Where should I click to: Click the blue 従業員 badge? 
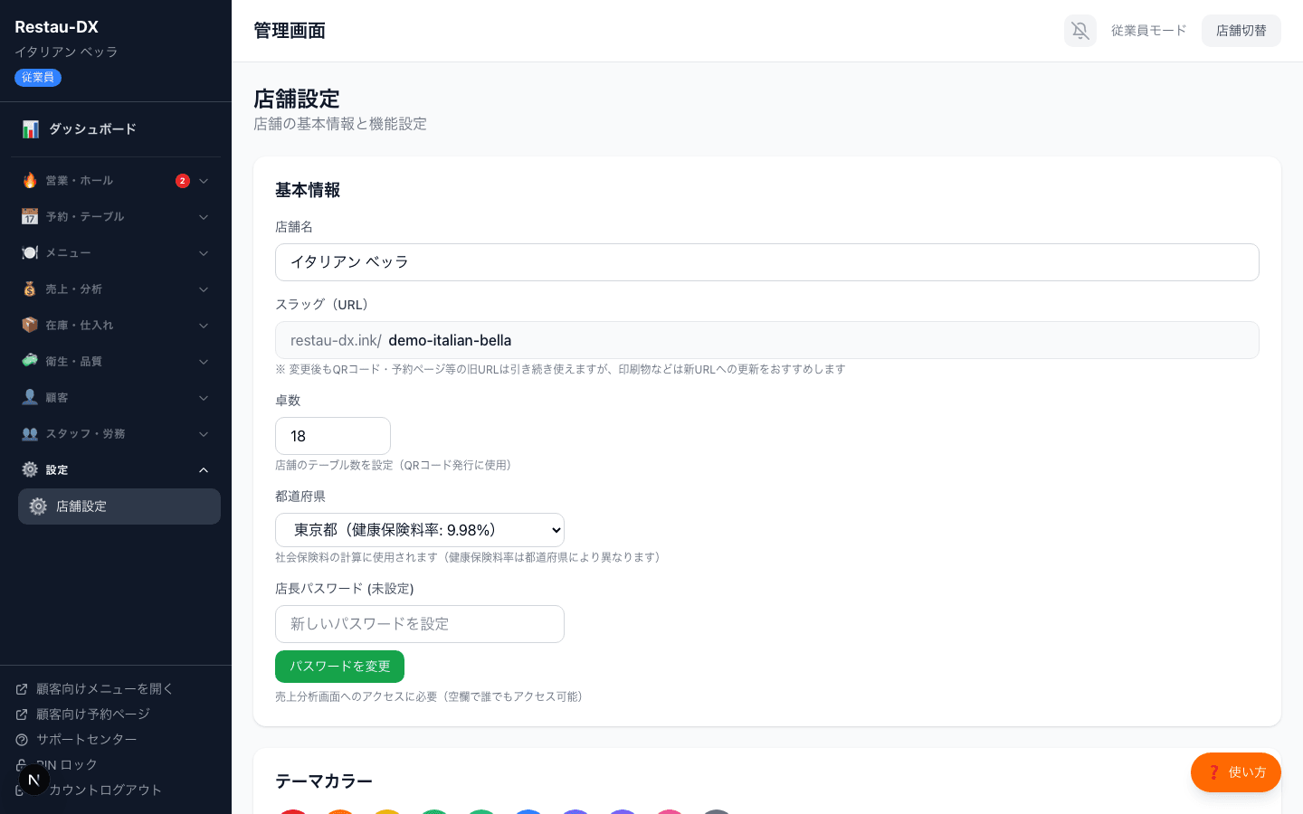[x=38, y=78]
